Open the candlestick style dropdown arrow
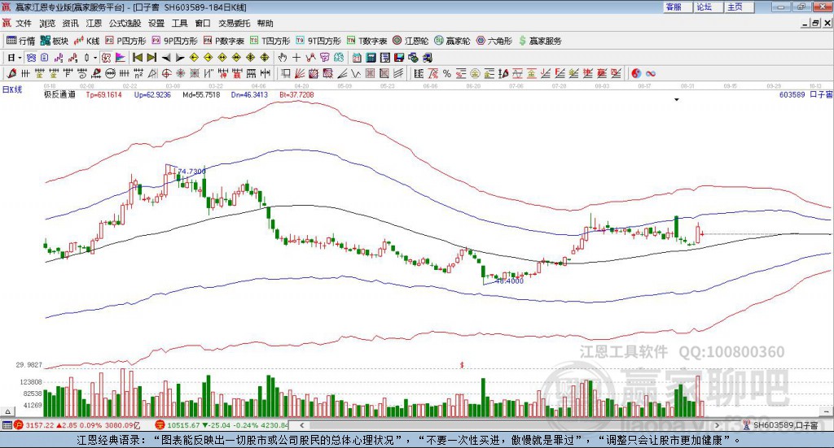This screenshot has width=834, height=448. point(95,58)
